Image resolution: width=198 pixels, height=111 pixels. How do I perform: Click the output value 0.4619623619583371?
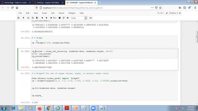(x=42, y=31)
